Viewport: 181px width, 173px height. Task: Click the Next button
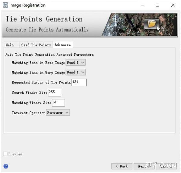pos(144,166)
